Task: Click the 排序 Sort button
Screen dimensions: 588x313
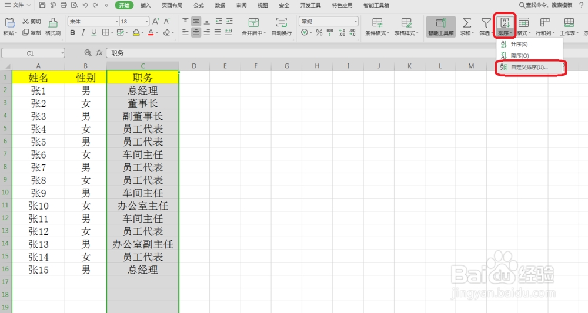Action: tap(505, 26)
